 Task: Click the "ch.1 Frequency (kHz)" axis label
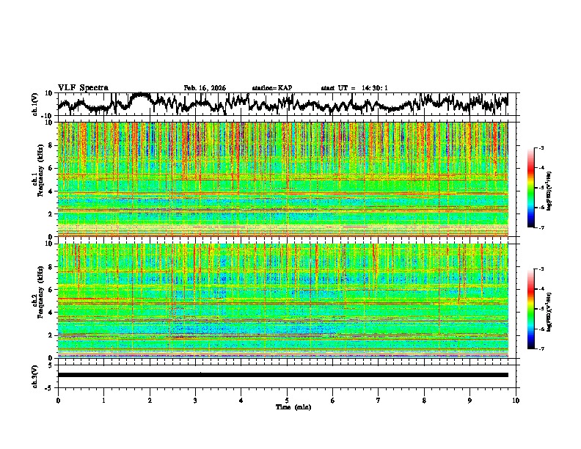pyautogui.click(x=37, y=170)
